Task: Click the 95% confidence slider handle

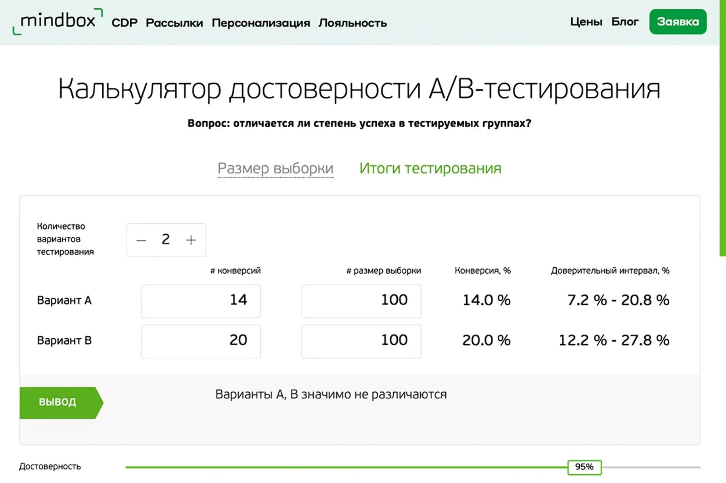Action: tap(584, 467)
